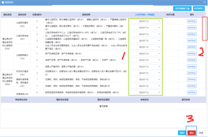Screen dimensions: 208x137
Task: Open dropdown for 遵守公益服务 row
Action: (145, 28)
